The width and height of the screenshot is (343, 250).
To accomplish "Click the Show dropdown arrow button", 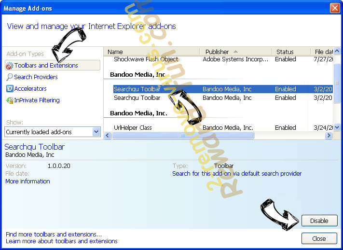I will pyautogui.click(x=96, y=132).
